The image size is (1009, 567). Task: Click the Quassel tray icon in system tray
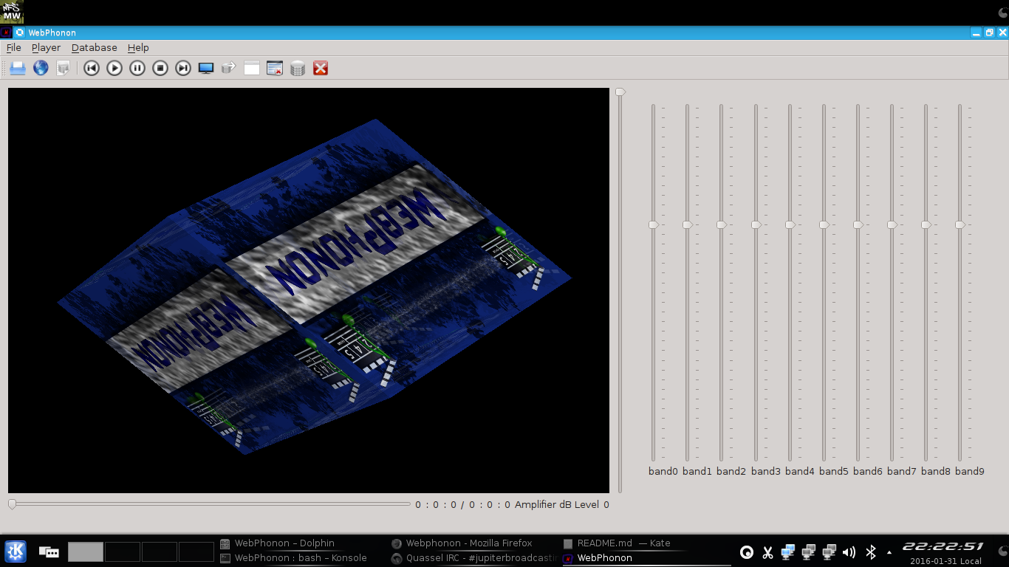click(x=747, y=551)
